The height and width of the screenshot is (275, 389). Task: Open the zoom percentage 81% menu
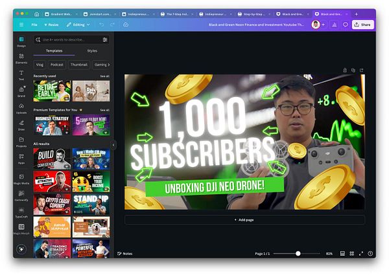[329, 254]
